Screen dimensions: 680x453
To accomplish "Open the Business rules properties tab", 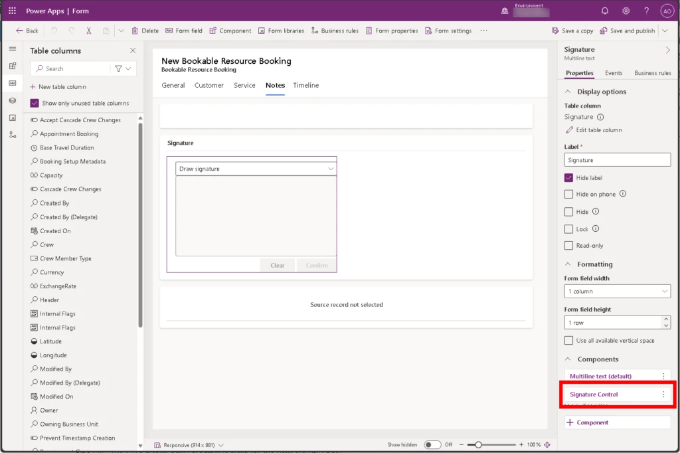I will pos(652,73).
